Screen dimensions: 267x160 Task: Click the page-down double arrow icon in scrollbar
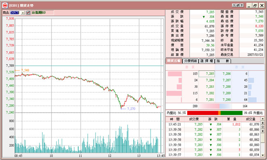pyautogui.click(x=262, y=131)
